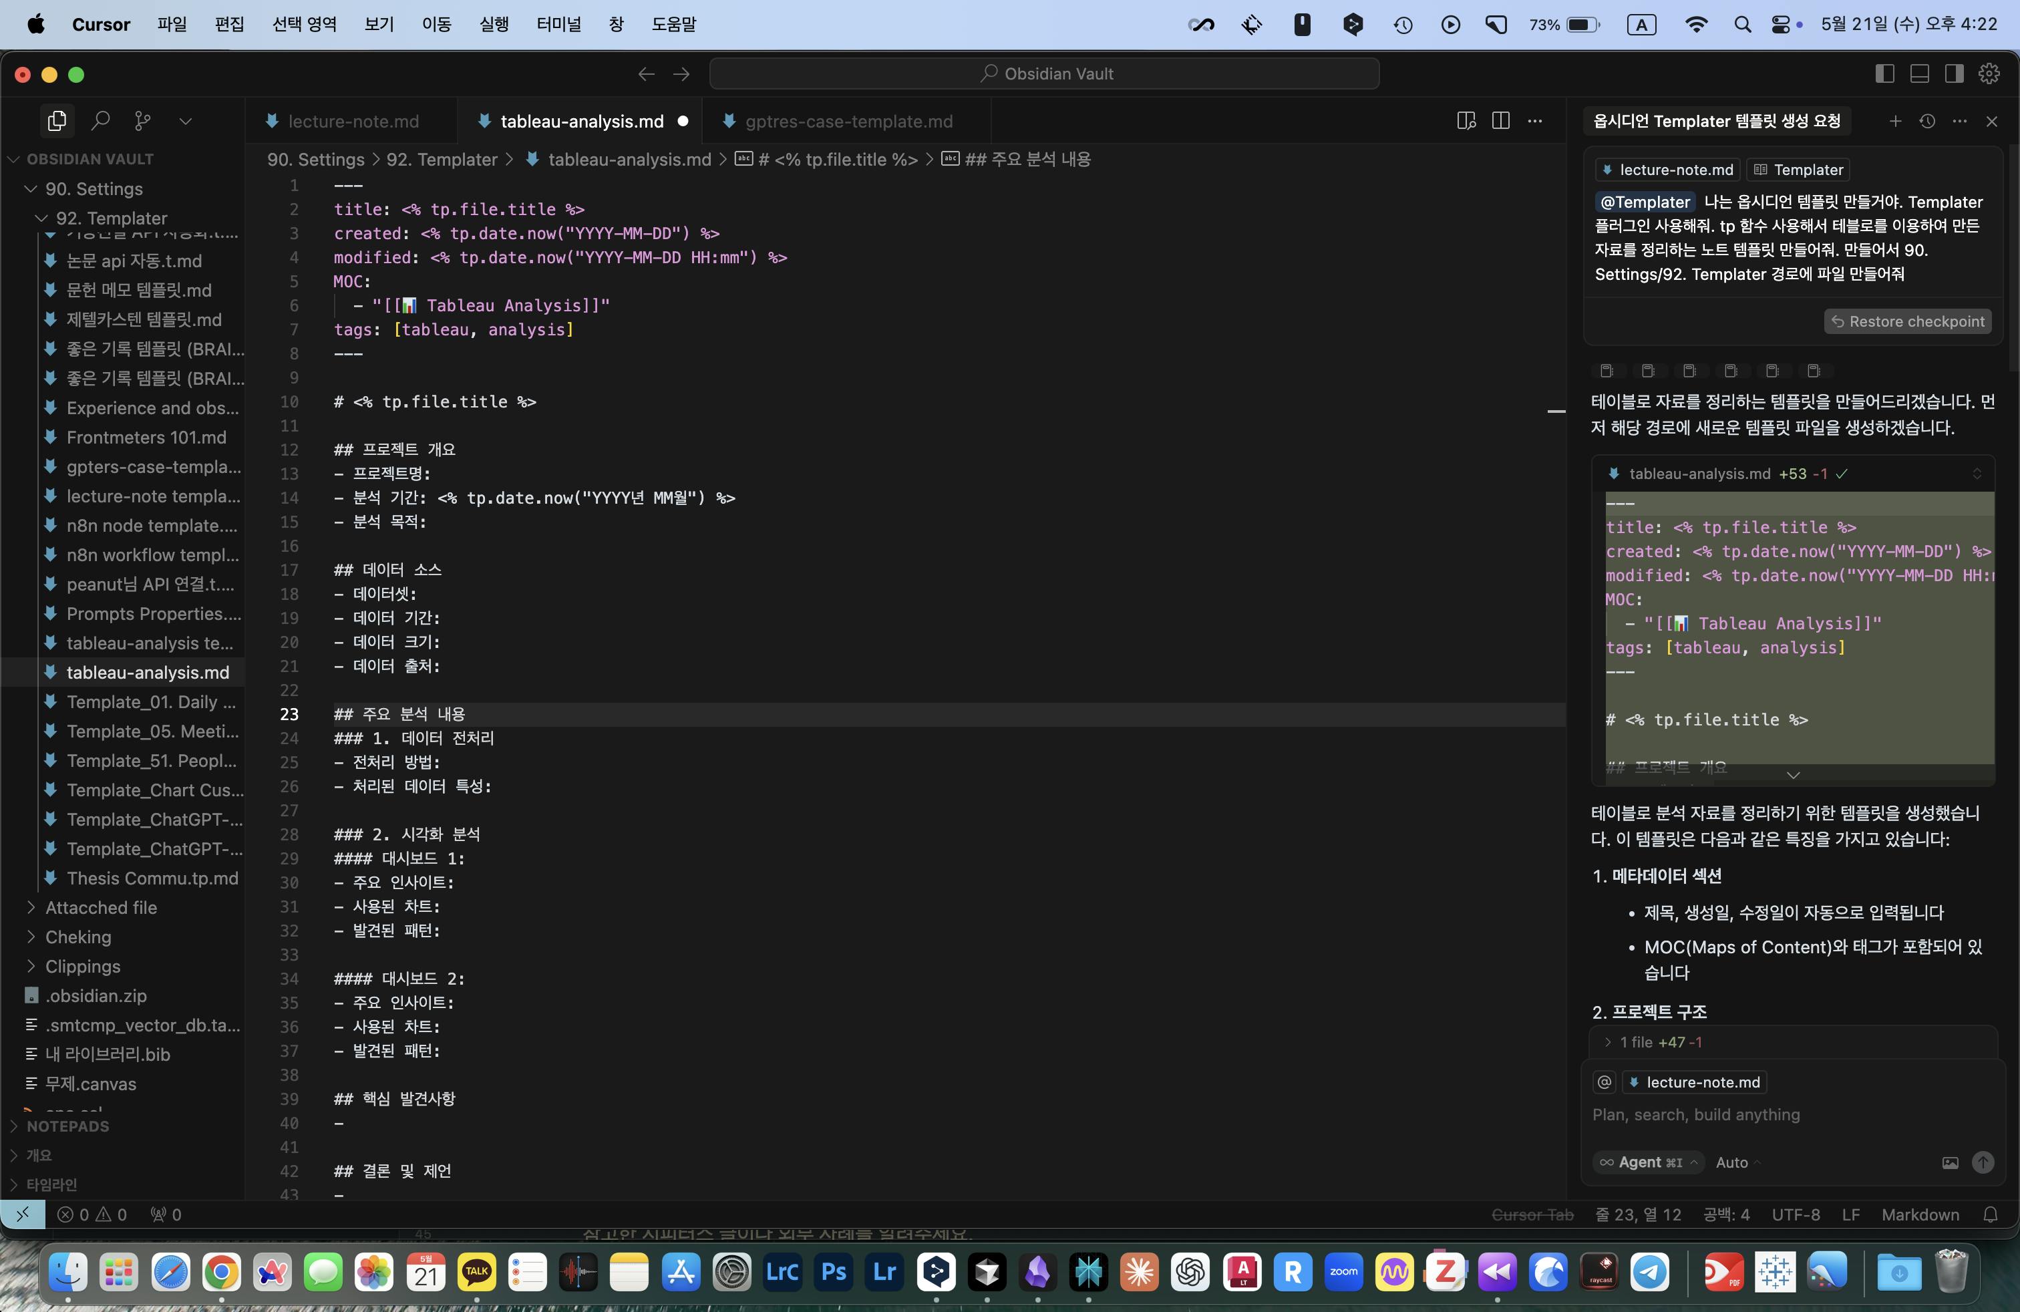Open the Source Control branch icon

[142, 122]
